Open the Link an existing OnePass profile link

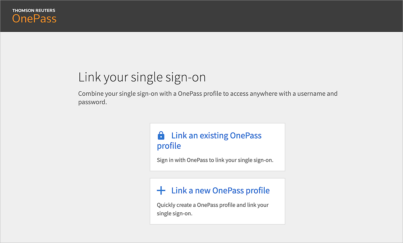click(x=216, y=135)
